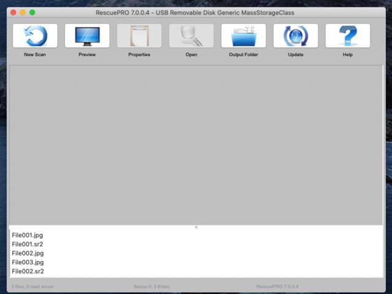Minimize the window using the yellow button
The width and height of the screenshot is (392, 294).
point(23,12)
